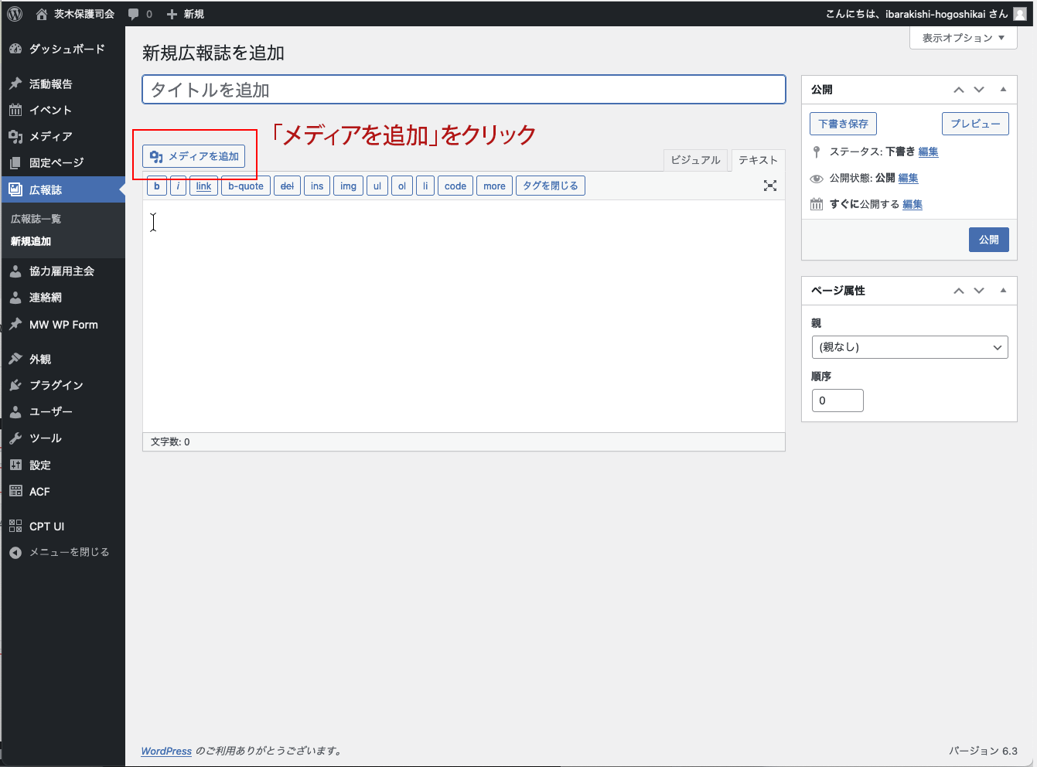Edit the ステータス via 編集 link
The image size is (1037, 767).
928,152
